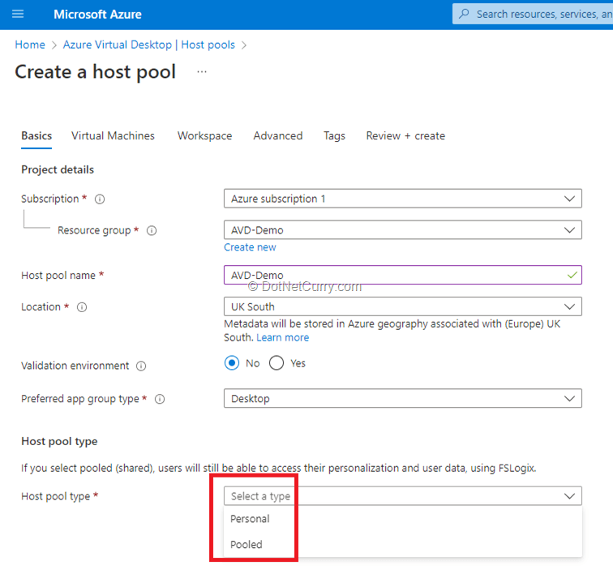Collapse the Host pool type dropdown

click(403, 496)
